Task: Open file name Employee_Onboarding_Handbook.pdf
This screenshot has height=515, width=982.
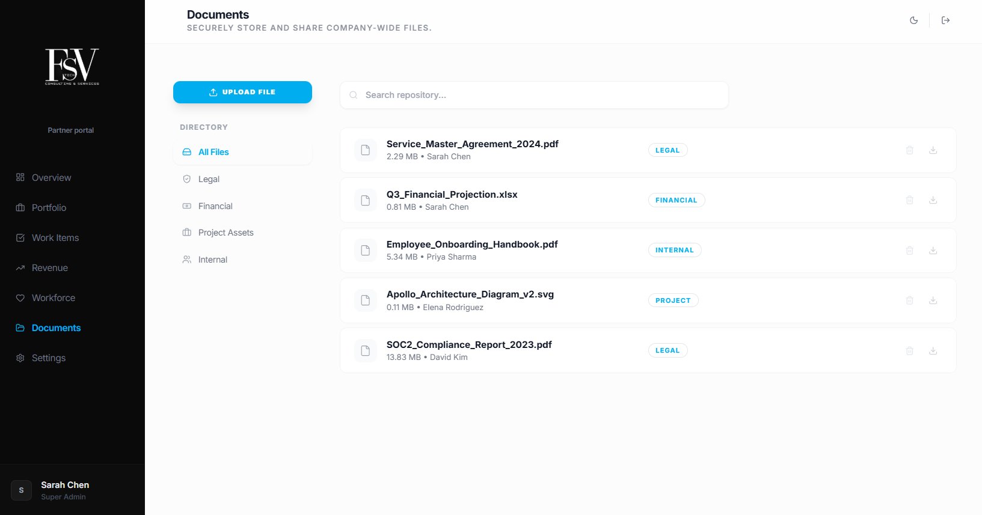Action: point(472,245)
